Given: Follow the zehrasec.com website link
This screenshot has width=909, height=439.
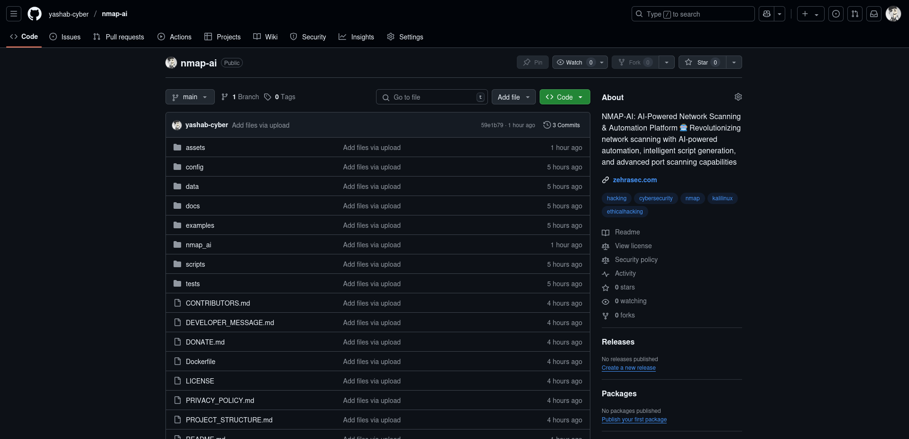Looking at the screenshot, I should 634,180.
